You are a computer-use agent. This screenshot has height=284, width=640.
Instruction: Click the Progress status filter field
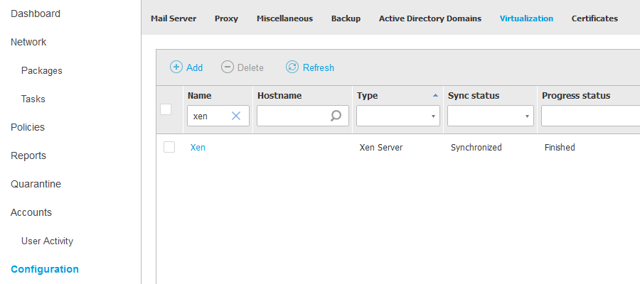[x=590, y=116]
